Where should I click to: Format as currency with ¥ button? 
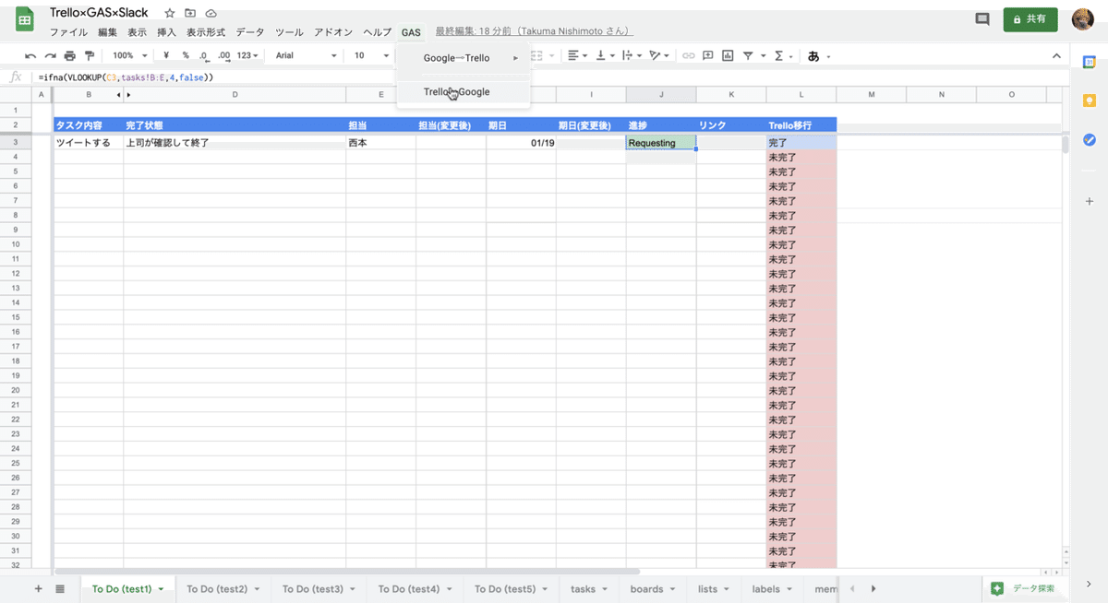166,55
